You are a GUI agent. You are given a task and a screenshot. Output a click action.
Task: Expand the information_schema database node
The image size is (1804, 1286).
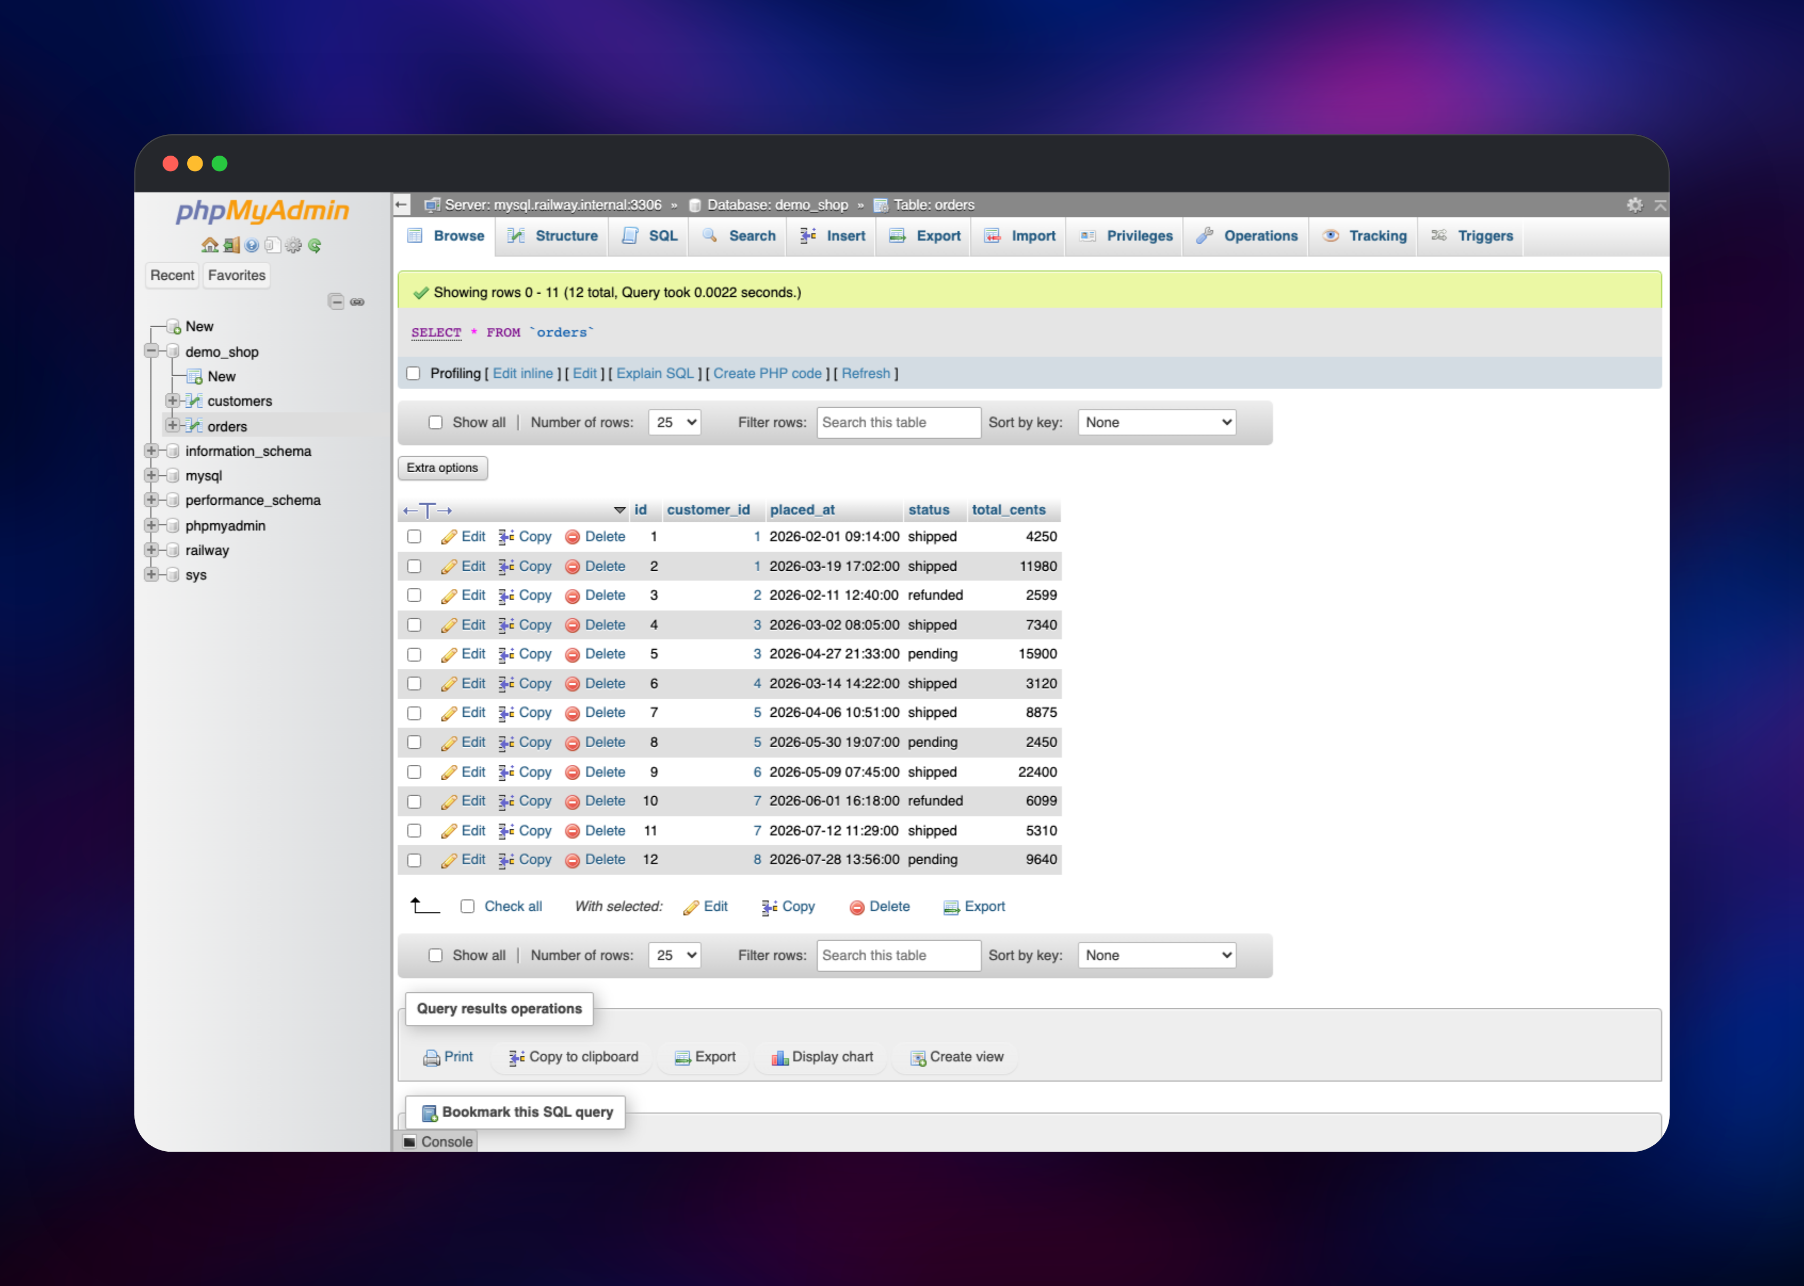pyautogui.click(x=151, y=450)
